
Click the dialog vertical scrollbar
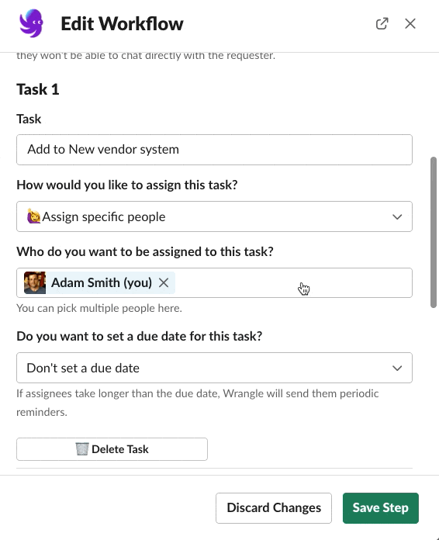coord(434,233)
